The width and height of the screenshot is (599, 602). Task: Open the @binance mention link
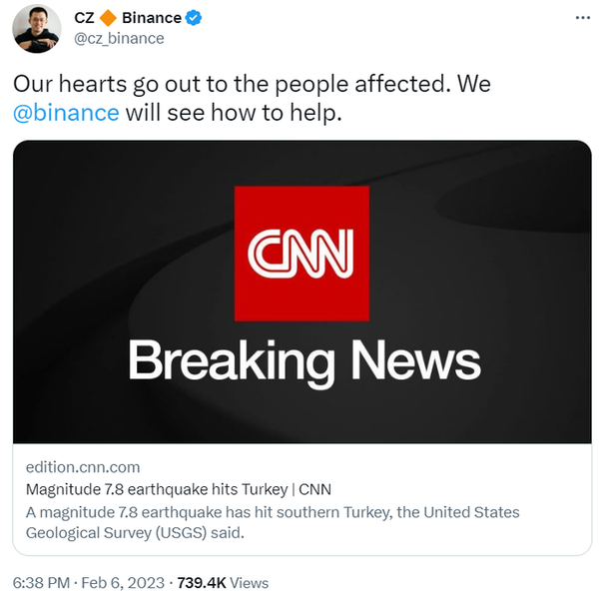(x=66, y=112)
